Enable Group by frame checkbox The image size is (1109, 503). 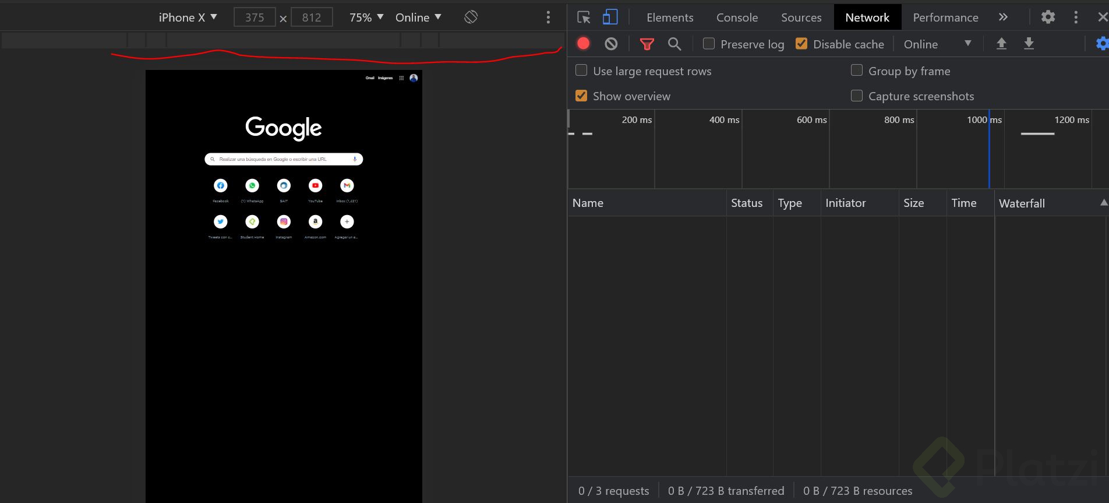pos(857,71)
